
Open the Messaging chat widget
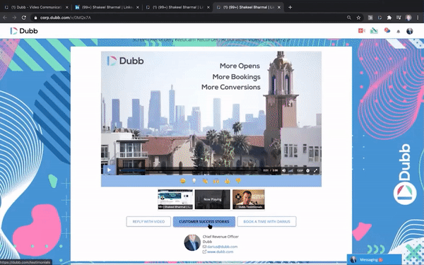point(374,259)
